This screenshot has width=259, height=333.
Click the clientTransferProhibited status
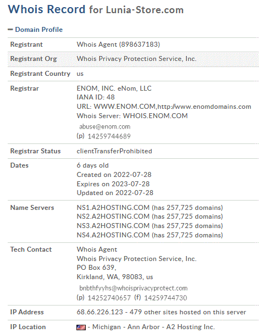114,151
